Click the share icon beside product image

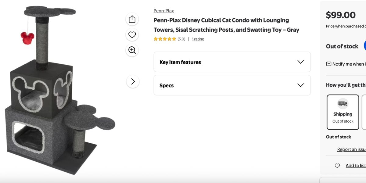click(x=132, y=19)
